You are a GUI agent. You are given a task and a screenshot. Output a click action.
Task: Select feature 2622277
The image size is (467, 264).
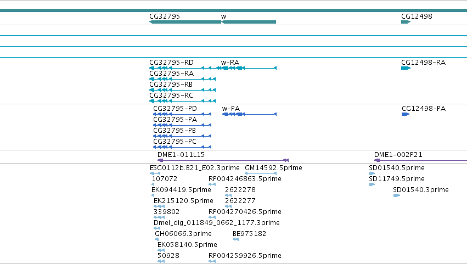coord(240,201)
